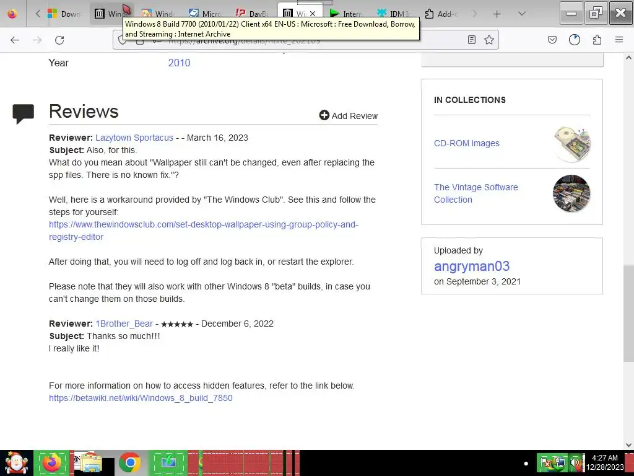Open File Explorer from the taskbar
The image size is (634, 476).
[90, 462]
